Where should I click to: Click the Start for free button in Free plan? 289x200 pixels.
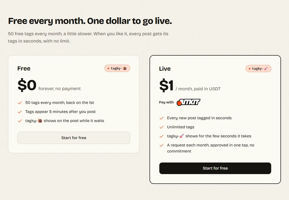coord(74,138)
